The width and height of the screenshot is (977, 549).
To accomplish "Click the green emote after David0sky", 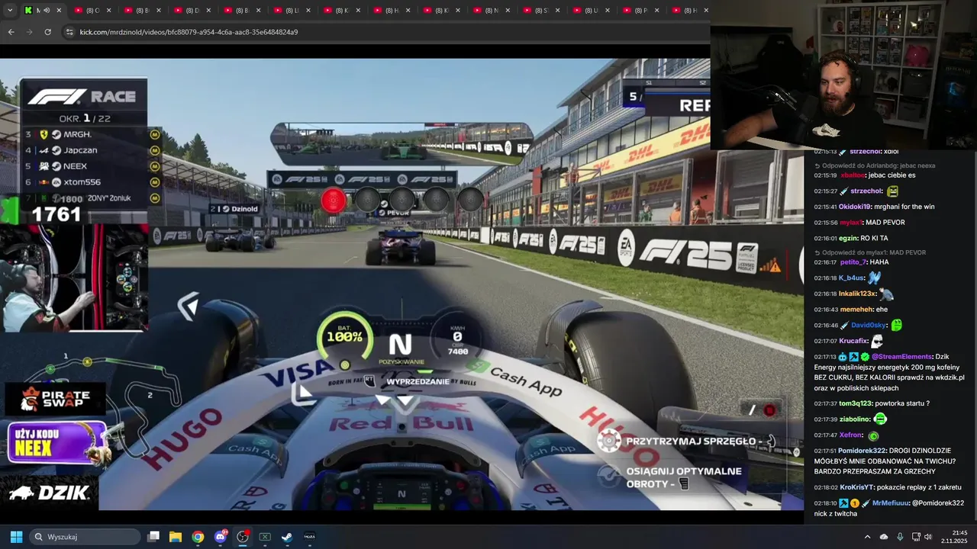I will (896, 326).
